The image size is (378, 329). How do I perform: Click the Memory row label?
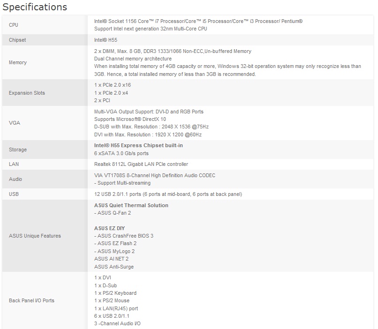click(18, 62)
